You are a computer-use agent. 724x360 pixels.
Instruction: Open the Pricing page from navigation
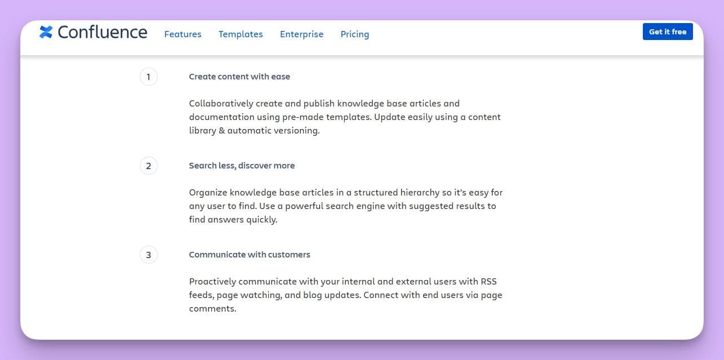(354, 34)
